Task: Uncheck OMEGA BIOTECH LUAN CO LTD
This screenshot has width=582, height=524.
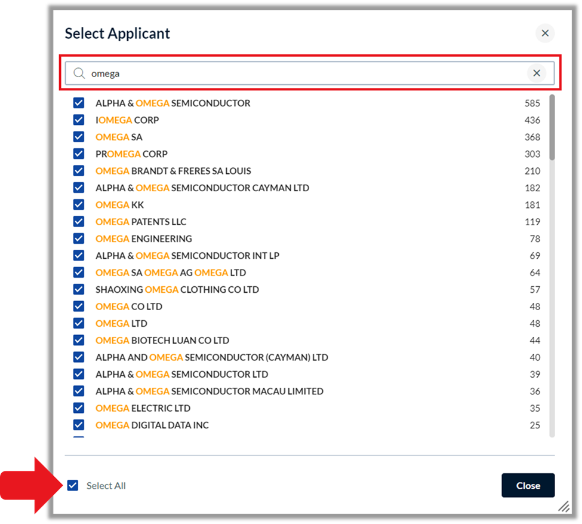Action: point(79,341)
